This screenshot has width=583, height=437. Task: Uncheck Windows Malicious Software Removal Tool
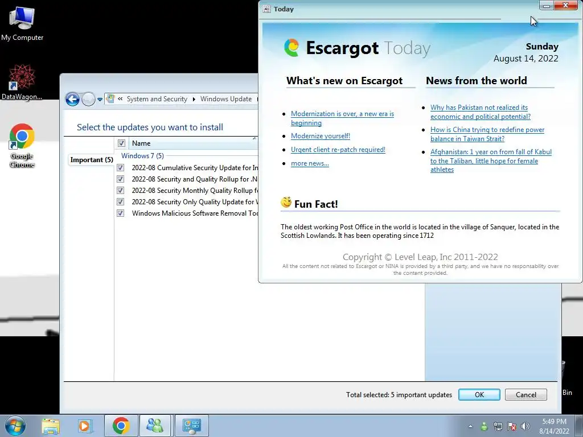[x=121, y=213]
